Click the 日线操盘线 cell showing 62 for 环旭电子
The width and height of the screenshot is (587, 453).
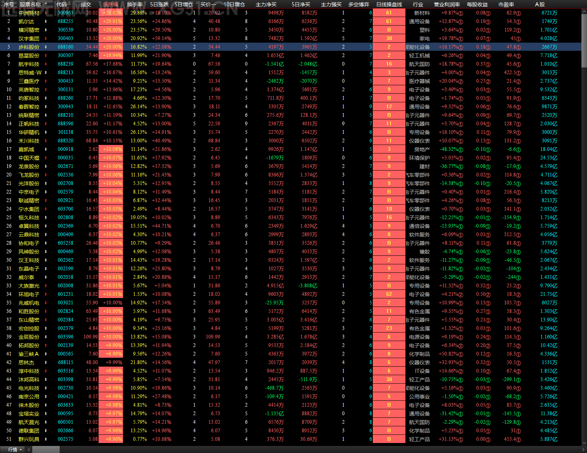pos(389,294)
